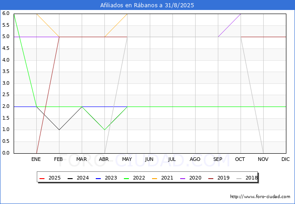Click the 3.0 y-axis value
Viewport: 295px width, 204px height.
pyautogui.click(x=6, y=83)
